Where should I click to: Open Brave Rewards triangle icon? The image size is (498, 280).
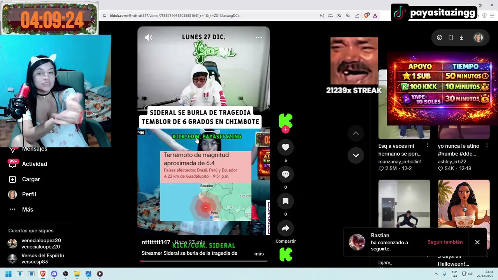[x=375, y=16]
